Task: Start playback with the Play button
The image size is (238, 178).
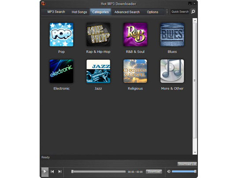Action: click(x=45, y=172)
